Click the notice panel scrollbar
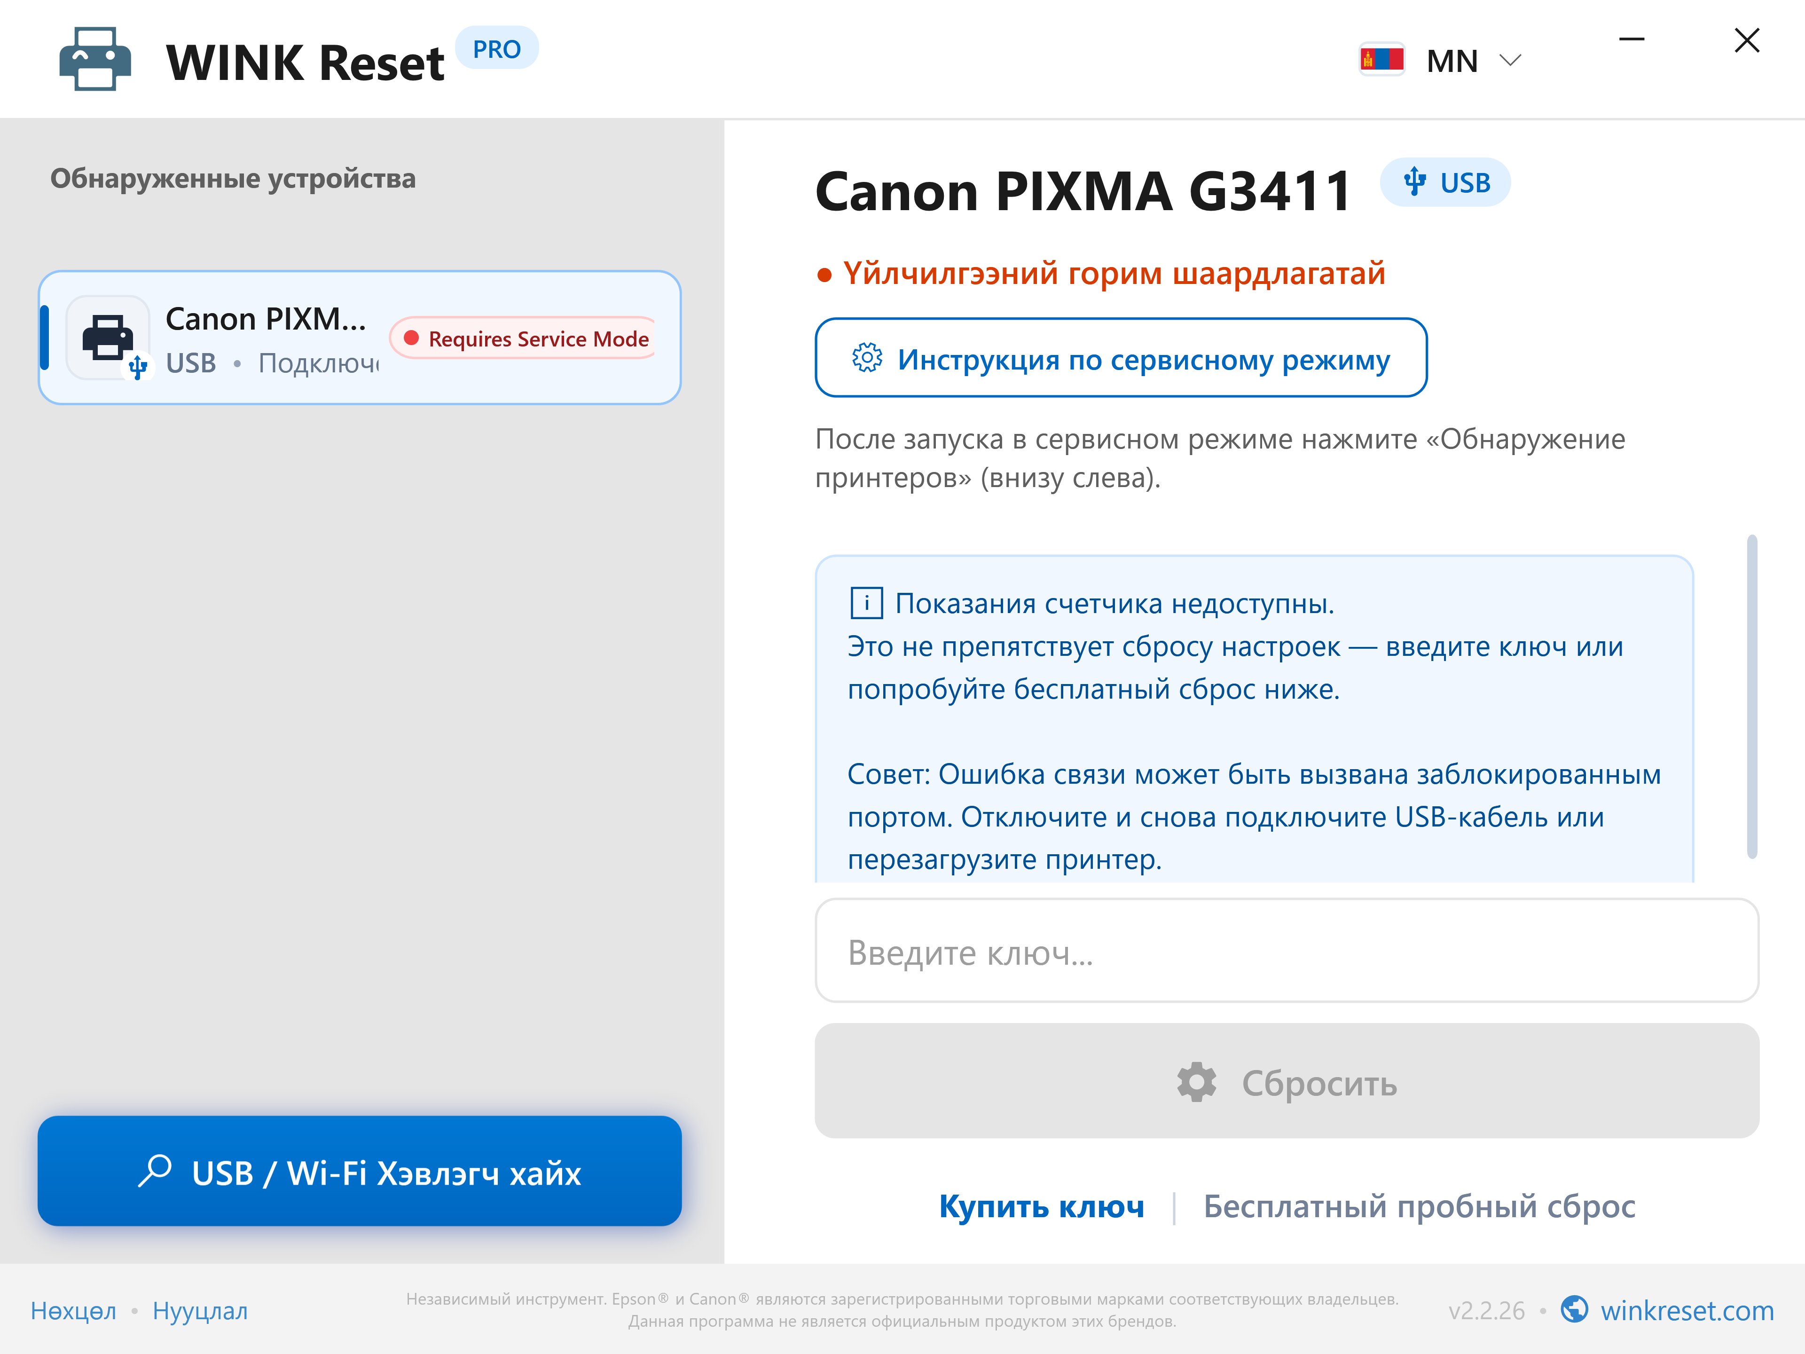 coord(1751,696)
